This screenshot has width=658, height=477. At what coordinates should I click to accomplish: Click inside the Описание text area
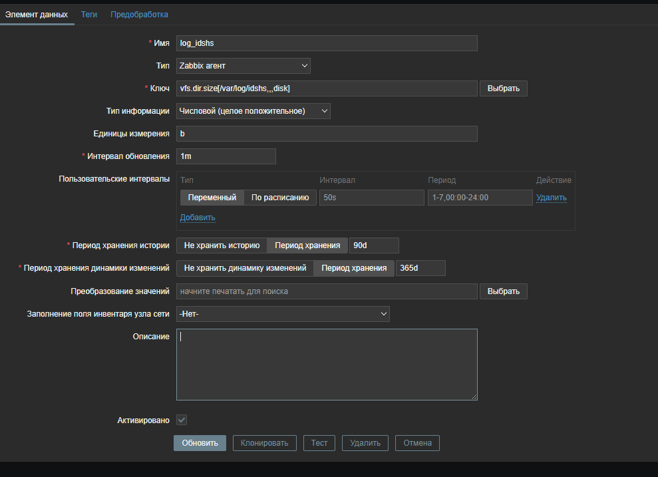tap(327, 365)
